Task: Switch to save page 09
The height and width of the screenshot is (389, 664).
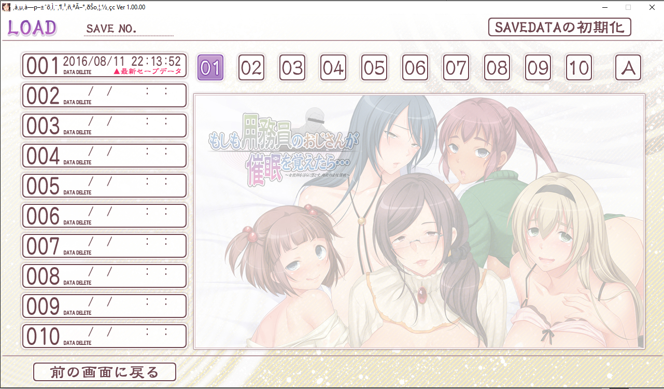Action: point(538,67)
